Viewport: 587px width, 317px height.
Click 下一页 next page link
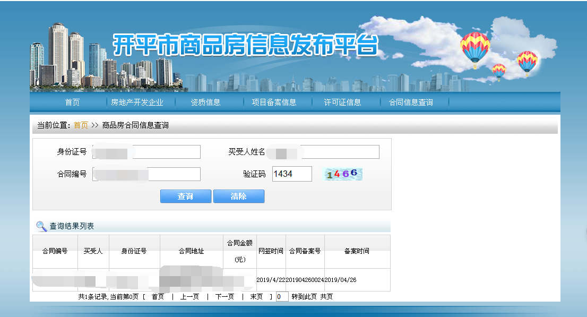pos(225,297)
